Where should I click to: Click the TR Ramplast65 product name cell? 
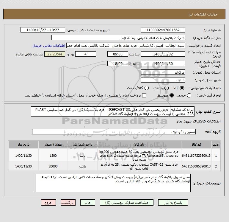(x=139, y=156)
